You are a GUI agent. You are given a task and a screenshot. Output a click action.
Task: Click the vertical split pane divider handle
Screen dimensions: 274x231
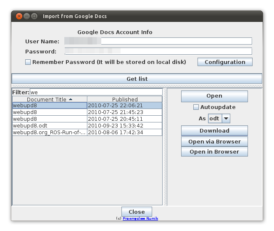pyautogui.click(x=165, y=147)
